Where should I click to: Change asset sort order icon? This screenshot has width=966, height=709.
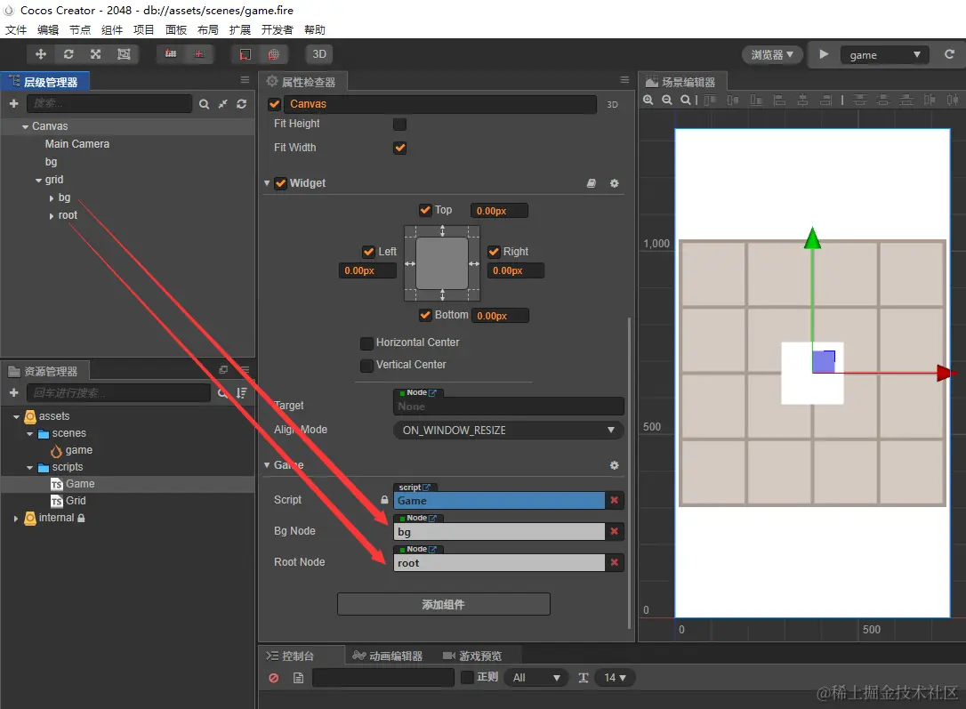point(242,393)
